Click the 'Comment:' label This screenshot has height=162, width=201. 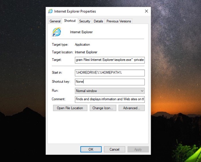(59, 99)
